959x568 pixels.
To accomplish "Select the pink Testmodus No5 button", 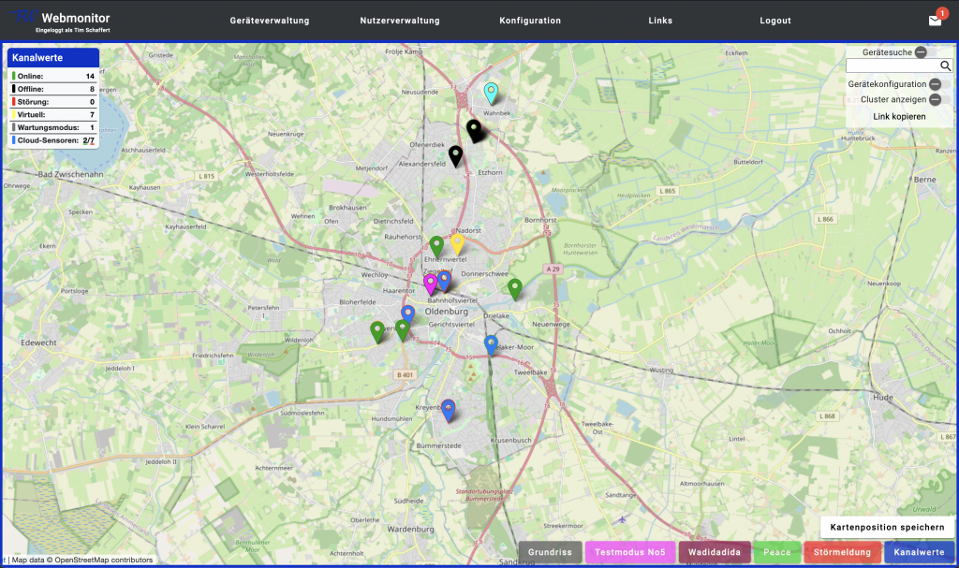I will pyautogui.click(x=629, y=553).
